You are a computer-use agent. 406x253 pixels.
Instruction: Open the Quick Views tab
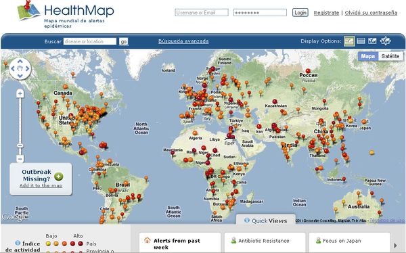pos(266,221)
